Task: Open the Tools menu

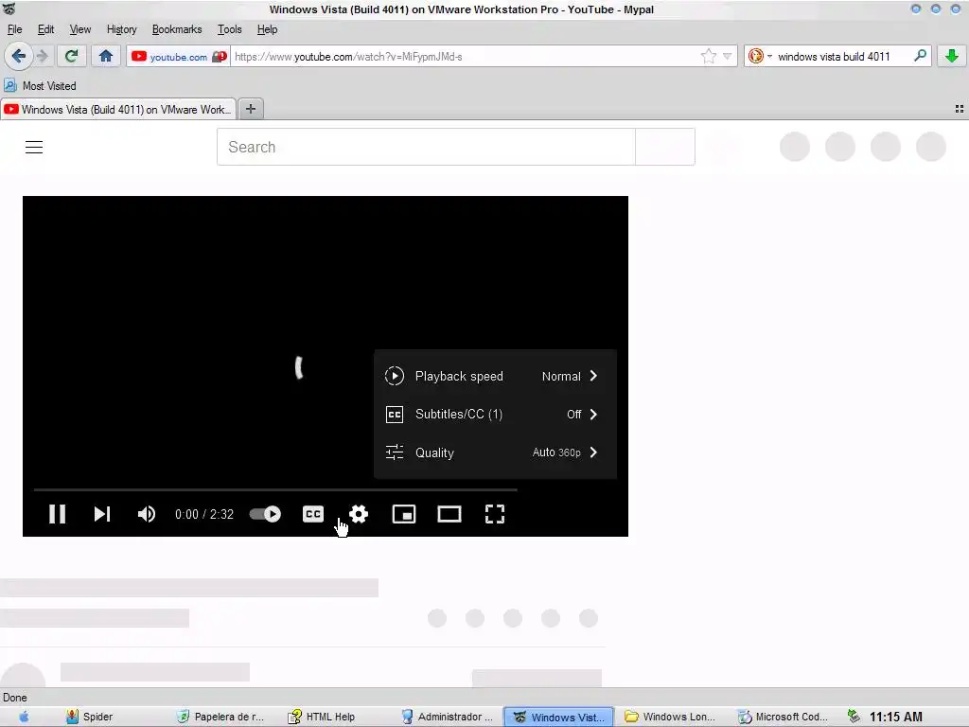Action: pos(229,29)
